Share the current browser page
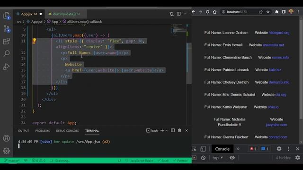This screenshot has width=303, height=170. point(261,12)
